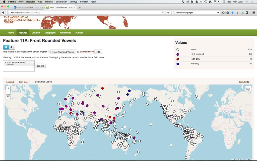Open the bookmarks list icon
The height and width of the screenshot is (161, 257).
click(228, 13)
